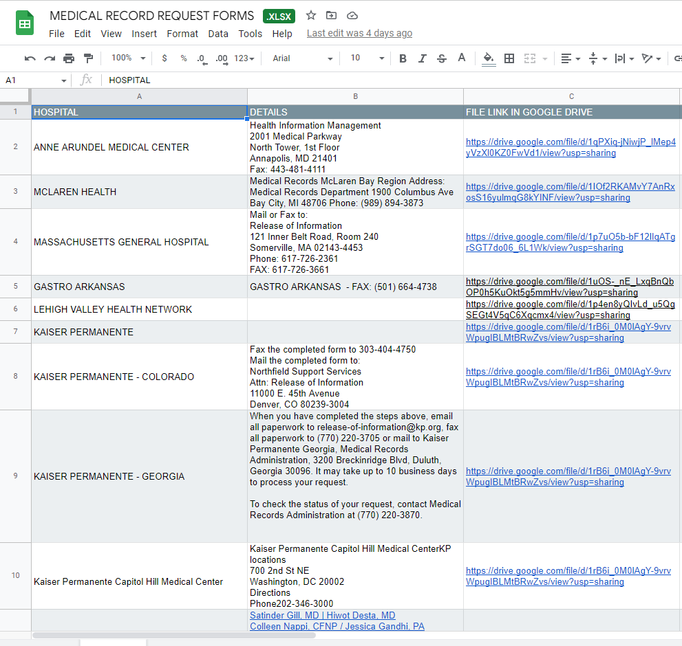This screenshot has width=682, height=646.
Task: Open the 123 number format dropdown
Action: pyautogui.click(x=244, y=58)
